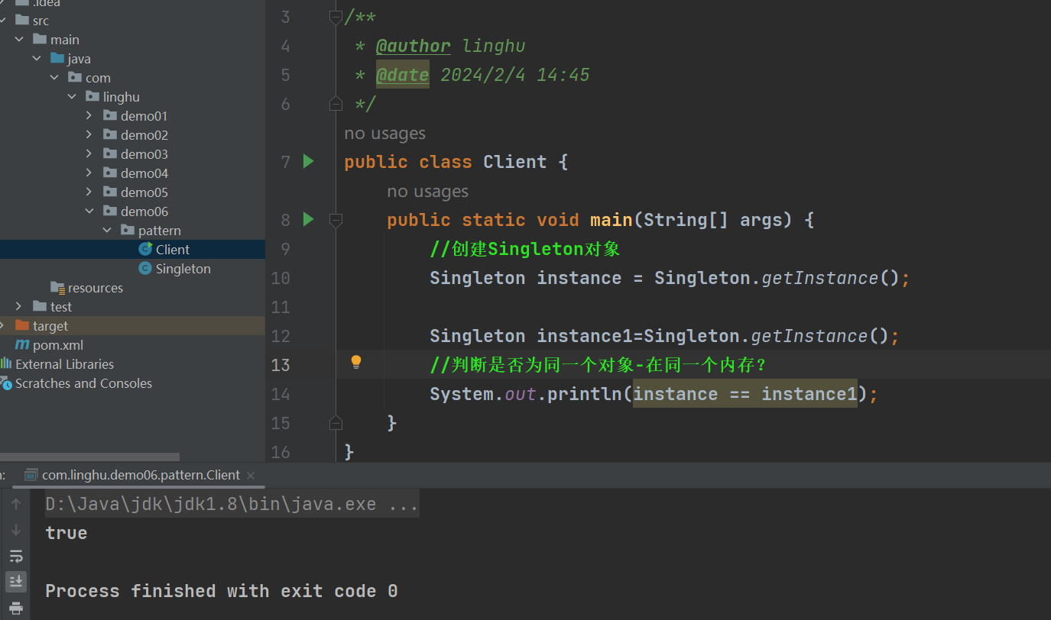This screenshot has height=620, width=1051.
Task: Click the horizontal scrollbar of project panel
Action: click(89, 457)
